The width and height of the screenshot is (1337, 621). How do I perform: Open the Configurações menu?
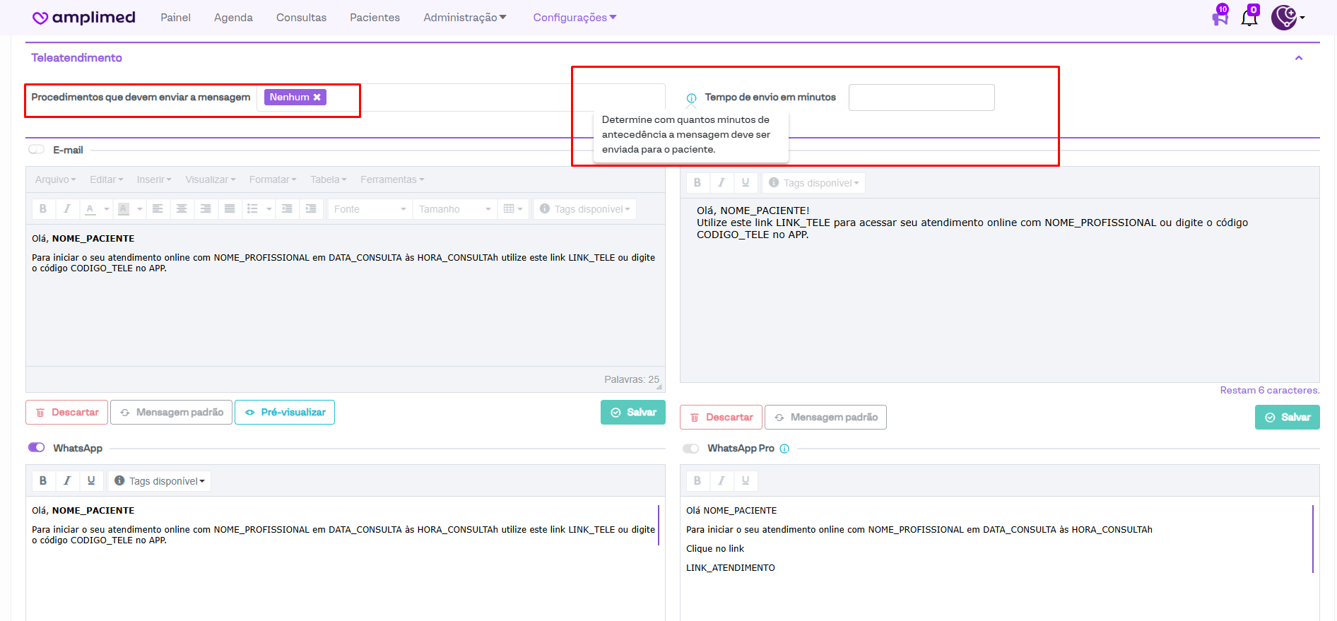click(574, 18)
